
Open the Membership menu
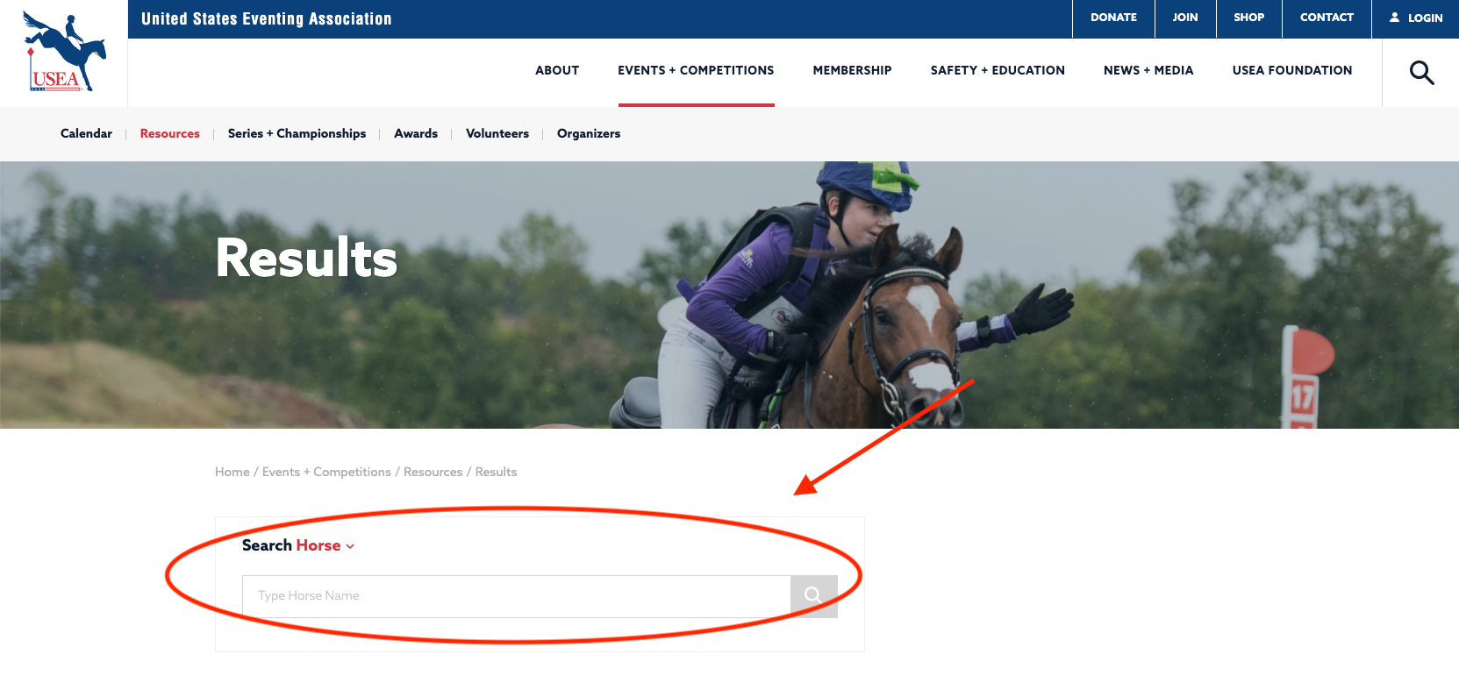click(852, 70)
